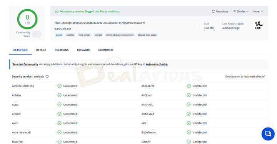Viewport: 277px width, 144px height.
Task: Select the signed tag
Action: pyautogui.click(x=98, y=35)
